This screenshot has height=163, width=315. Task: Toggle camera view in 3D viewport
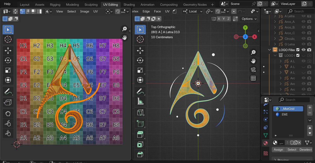click(x=253, y=70)
